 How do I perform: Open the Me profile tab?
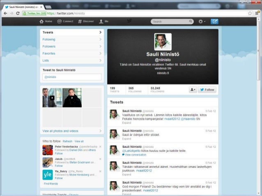pos(104,21)
